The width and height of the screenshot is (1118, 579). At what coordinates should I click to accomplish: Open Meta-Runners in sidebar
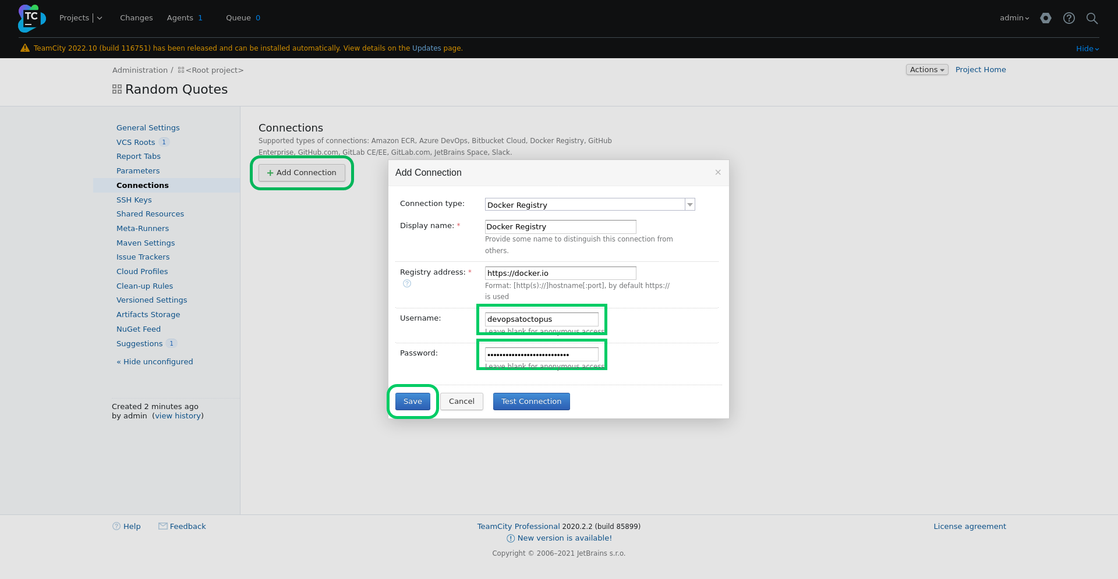pyautogui.click(x=143, y=228)
